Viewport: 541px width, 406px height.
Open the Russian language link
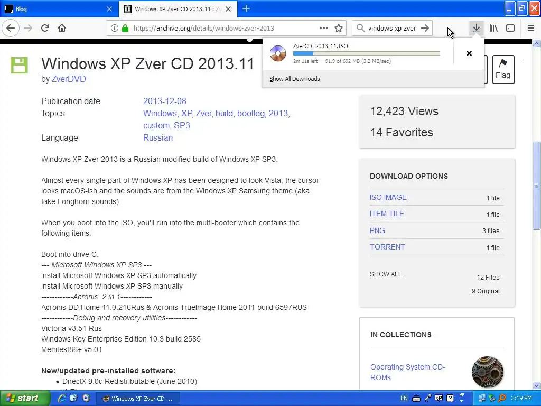point(158,137)
